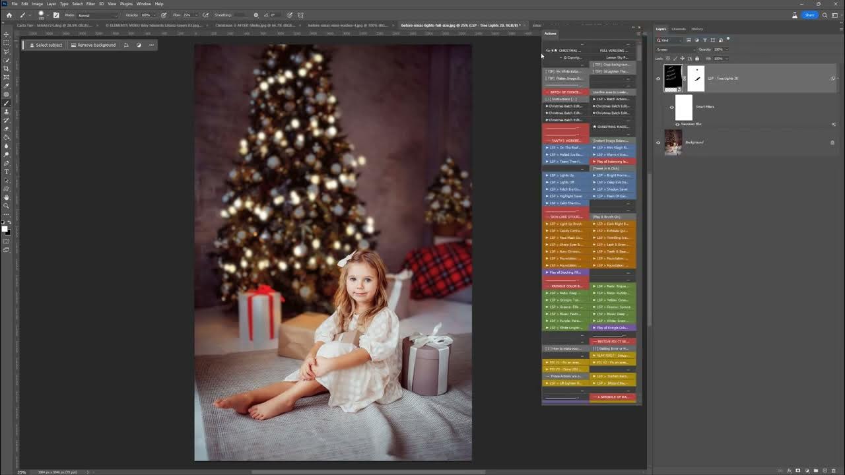
Task: Click the Share button
Action: (x=809, y=15)
